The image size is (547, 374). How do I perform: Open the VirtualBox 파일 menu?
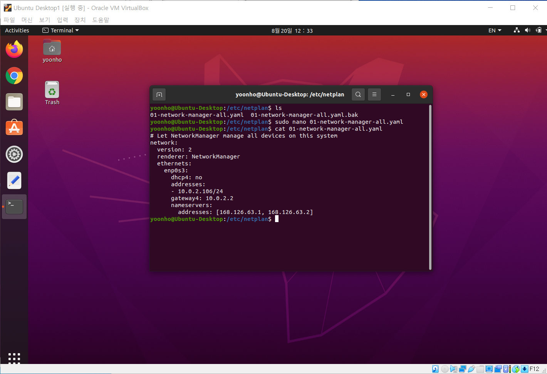click(x=9, y=20)
